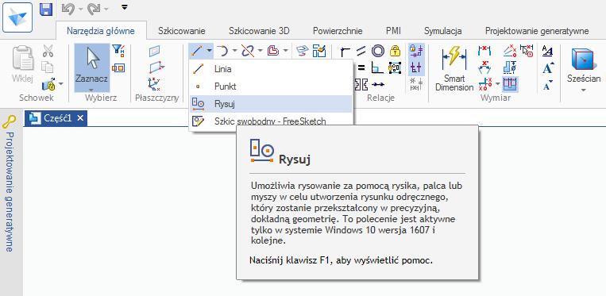Click the connect relation corner icon
The height and width of the screenshot is (296, 606).
345,51
